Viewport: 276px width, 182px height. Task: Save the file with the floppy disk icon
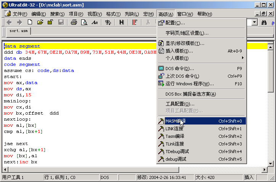[x=61, y=22]
